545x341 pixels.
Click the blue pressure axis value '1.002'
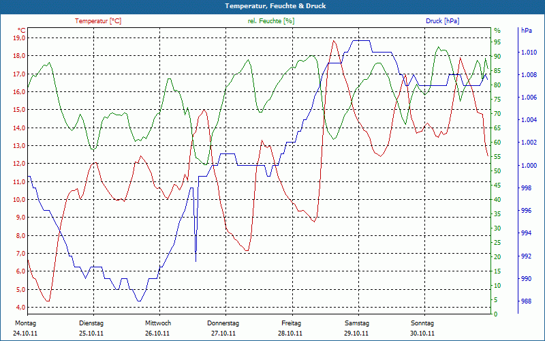click(x=529, y=143)
